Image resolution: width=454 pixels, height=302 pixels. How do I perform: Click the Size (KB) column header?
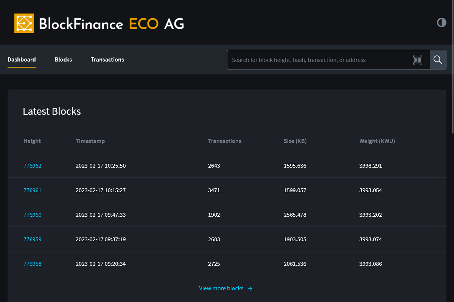[295, 141]
